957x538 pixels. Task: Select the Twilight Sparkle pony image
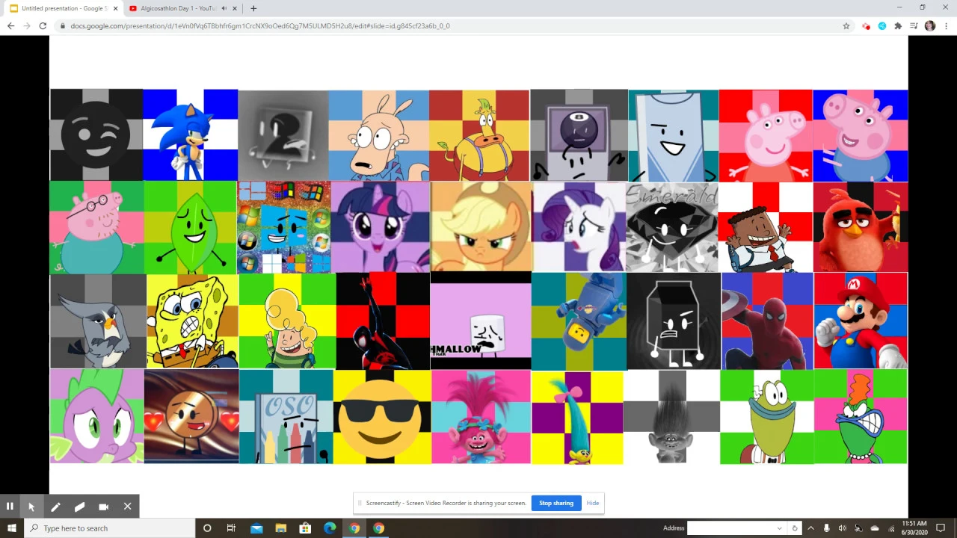click(x=380, y=227)
